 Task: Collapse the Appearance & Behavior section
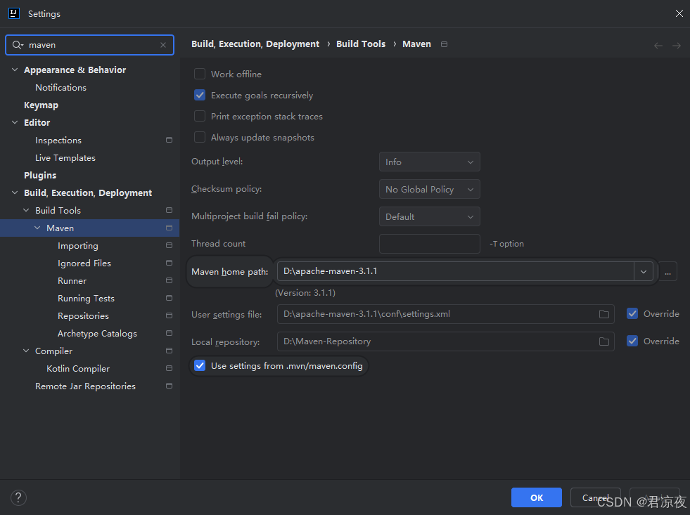[x=15, y=70]
